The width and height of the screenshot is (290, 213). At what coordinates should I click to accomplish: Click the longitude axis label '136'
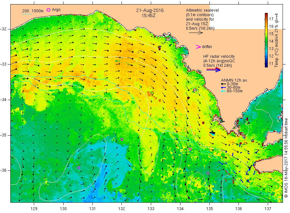(238, 209)
